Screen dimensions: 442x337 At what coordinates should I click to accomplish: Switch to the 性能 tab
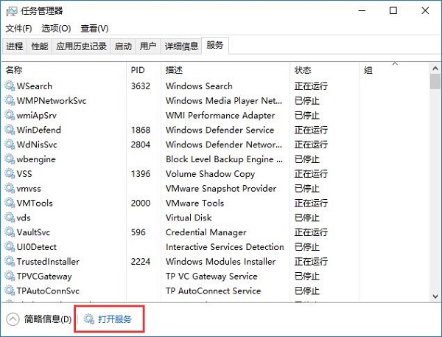(x=40, y=46)
